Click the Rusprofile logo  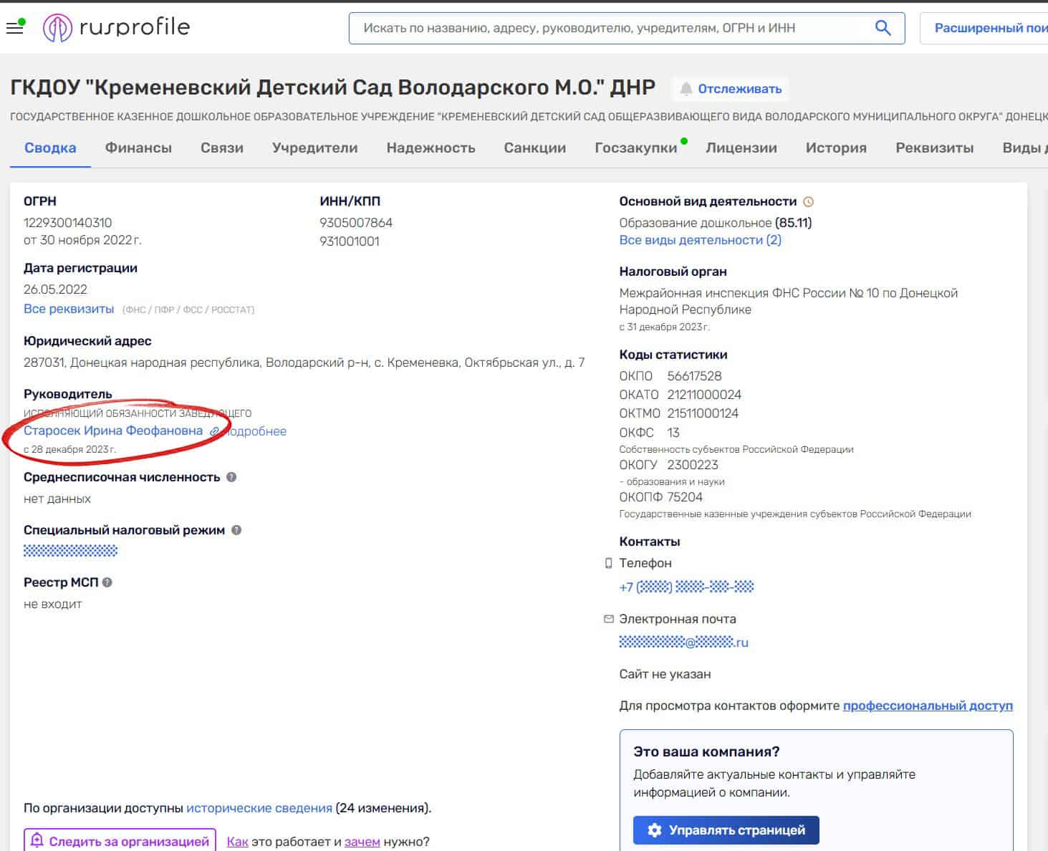[116, 28]
